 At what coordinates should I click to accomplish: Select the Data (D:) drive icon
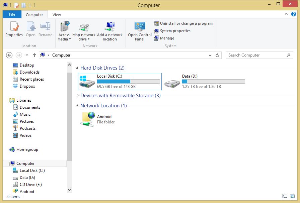point(172,82)
